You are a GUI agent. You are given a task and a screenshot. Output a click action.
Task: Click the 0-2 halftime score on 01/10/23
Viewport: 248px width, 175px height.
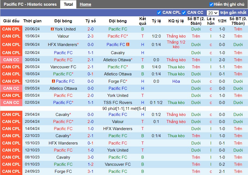[222, 164]
